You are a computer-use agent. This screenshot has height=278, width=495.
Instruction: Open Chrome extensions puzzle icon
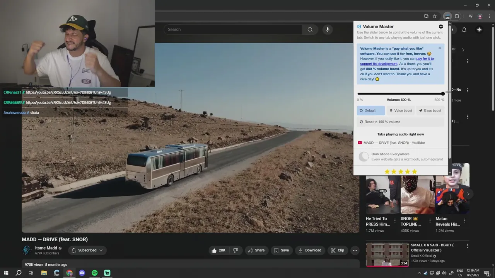(x=457, y=16)
